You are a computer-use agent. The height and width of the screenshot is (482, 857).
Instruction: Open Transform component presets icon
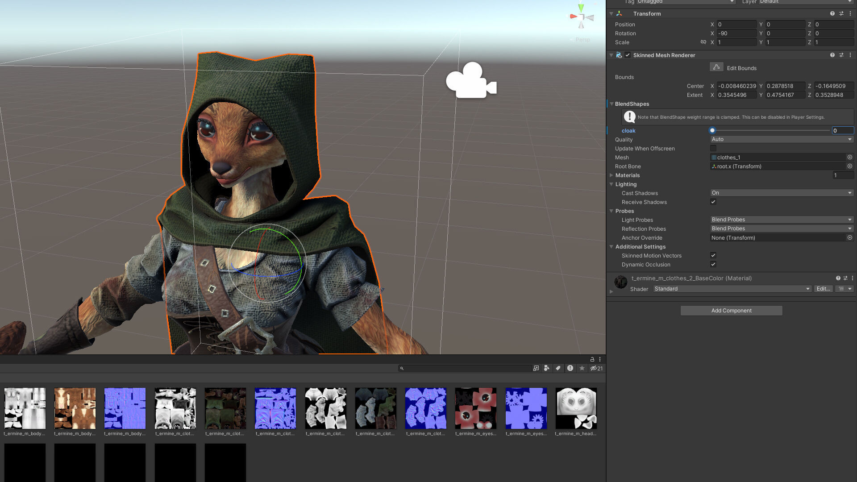pyautogui.click(x=841, y=13)
